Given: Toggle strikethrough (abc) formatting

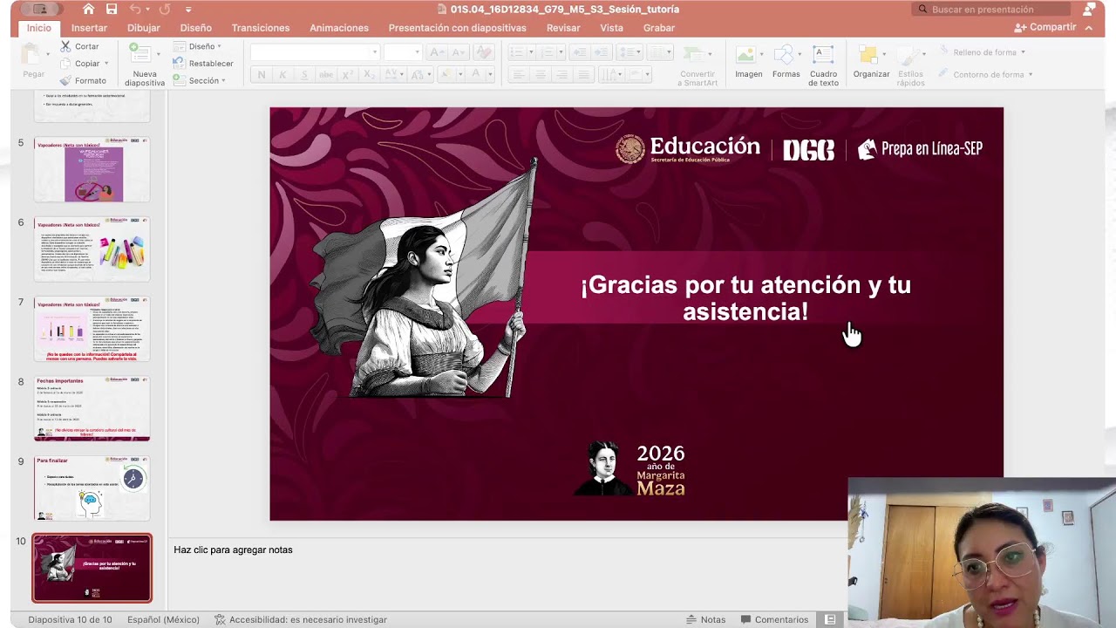Looking at the screenshot, I should point(326,75).
